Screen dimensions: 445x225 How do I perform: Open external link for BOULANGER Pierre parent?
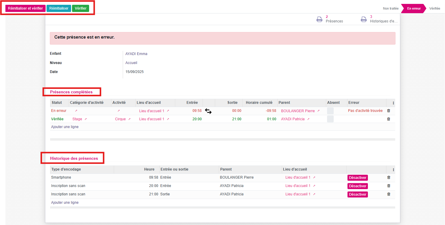click(318, 111)
